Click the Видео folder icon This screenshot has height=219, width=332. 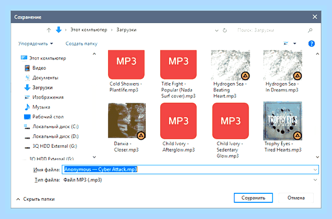point(27,68)
